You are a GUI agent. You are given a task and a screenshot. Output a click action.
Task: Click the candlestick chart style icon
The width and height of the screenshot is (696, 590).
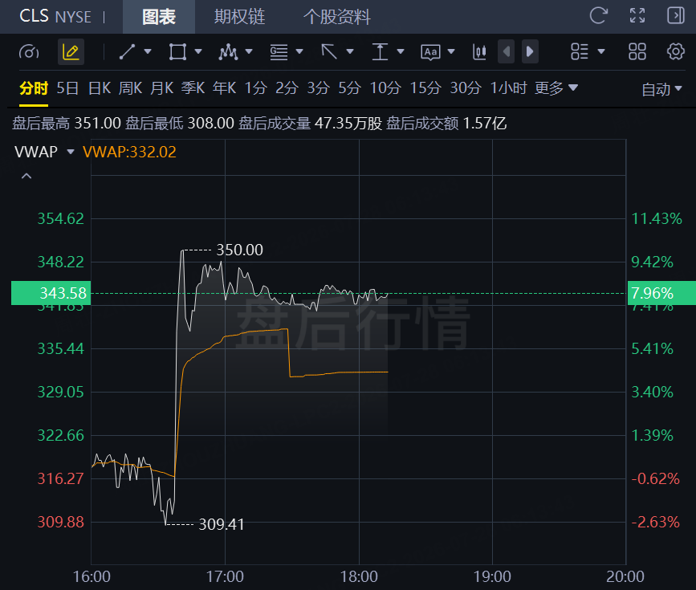click(479, 52)
